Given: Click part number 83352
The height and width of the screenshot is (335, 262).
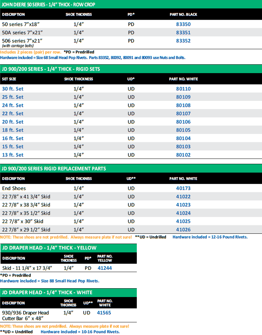Looking at the screenshot, I should (183, 40).
